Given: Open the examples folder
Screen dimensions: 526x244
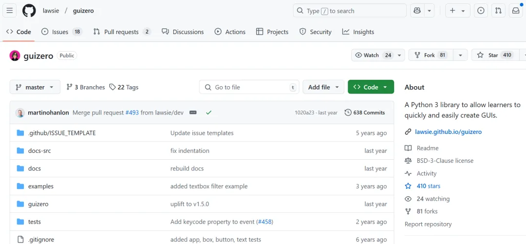Looking at the screenshot, I should coord(40,186).
